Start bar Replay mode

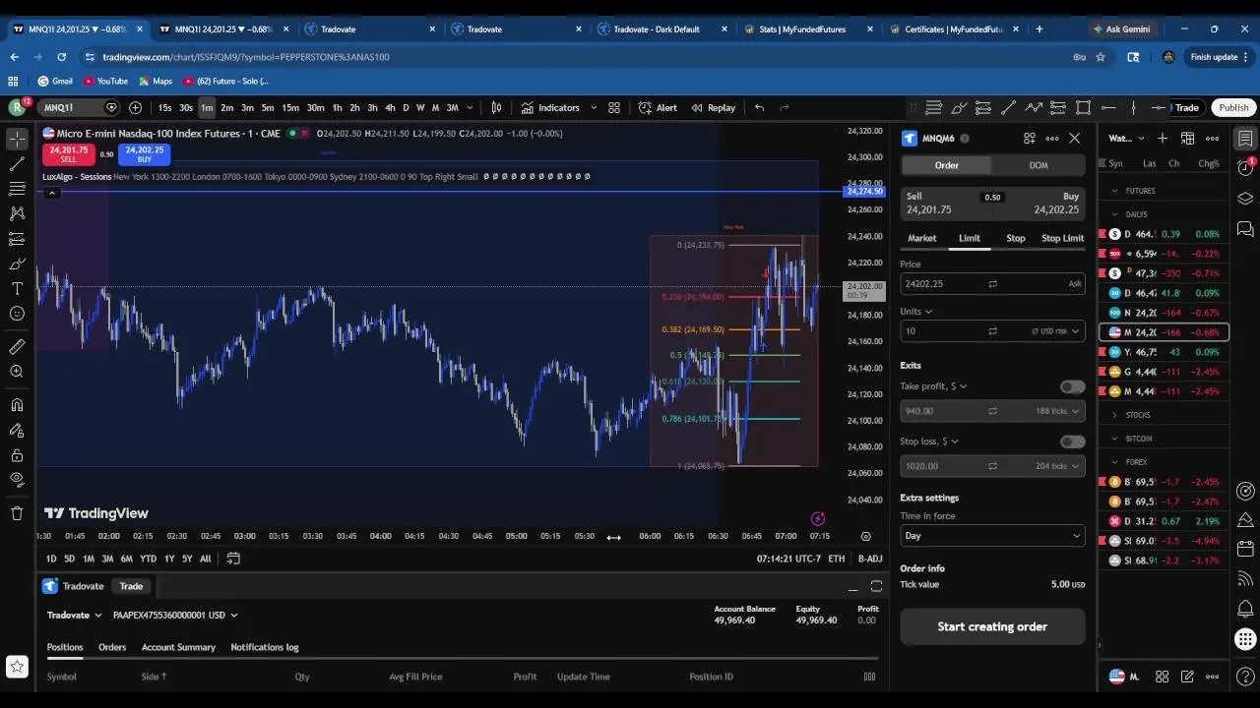[x=713, y=107]
